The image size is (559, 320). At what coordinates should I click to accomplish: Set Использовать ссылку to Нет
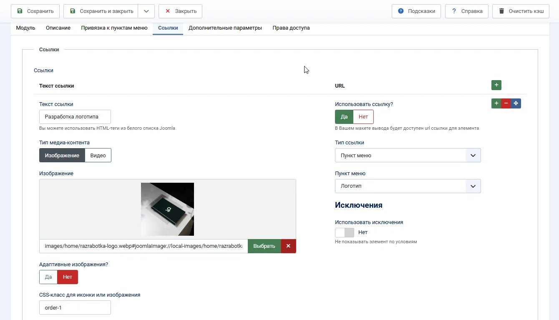[363, 117]
